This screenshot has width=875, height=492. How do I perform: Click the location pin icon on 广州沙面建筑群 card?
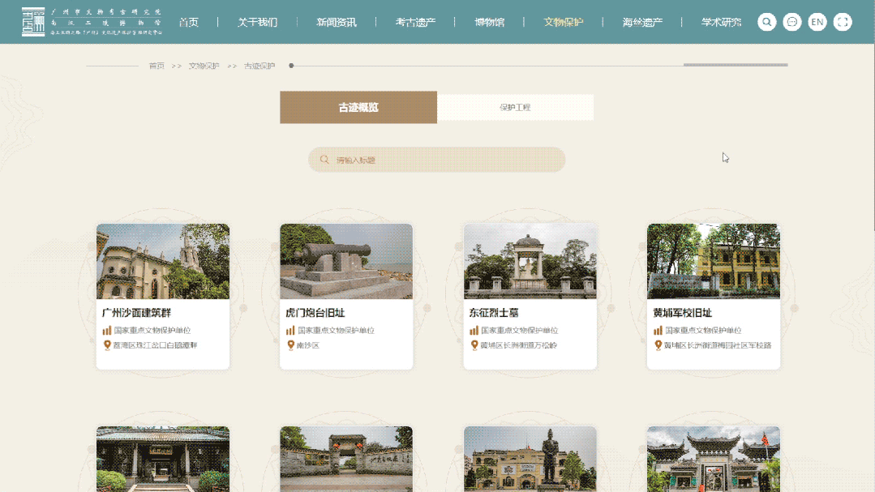(x=107, y=345)
